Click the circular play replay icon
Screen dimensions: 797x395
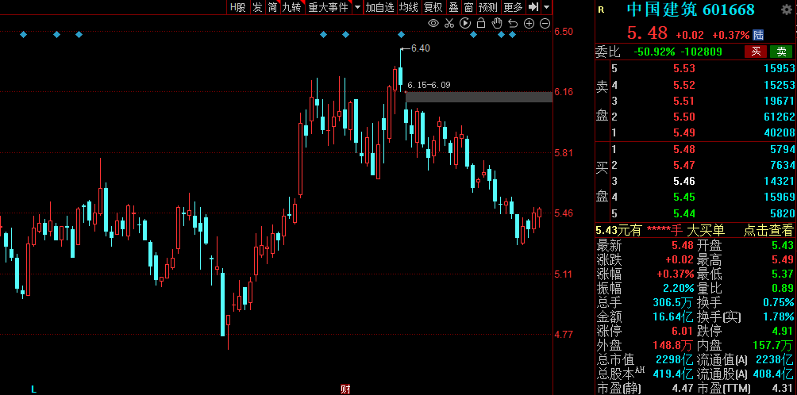tap(465, 24)
